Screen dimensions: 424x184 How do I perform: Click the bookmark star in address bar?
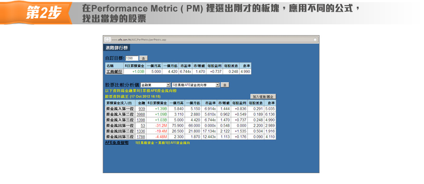click(315, 39)
